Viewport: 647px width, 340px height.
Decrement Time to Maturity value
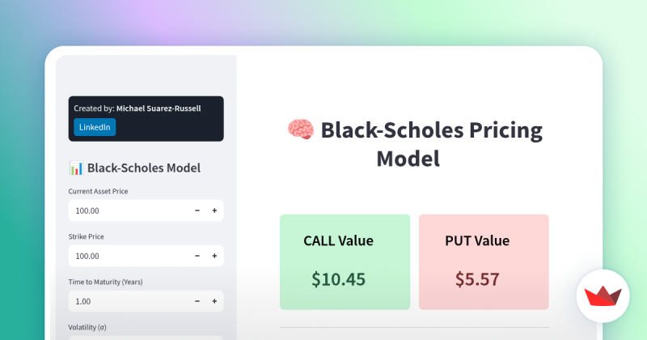click(197, 301)
